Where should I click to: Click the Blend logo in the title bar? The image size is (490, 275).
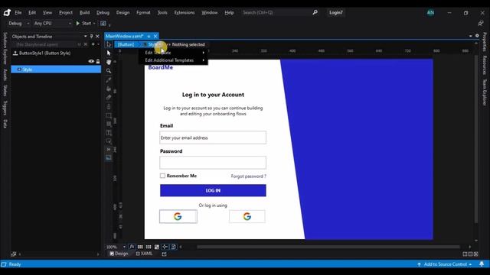pos(7,12)
